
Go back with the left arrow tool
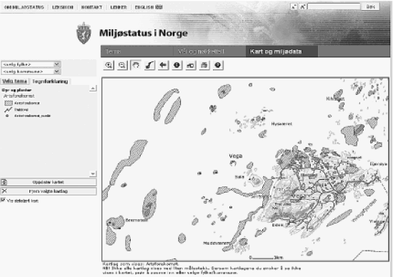point(163,66)
